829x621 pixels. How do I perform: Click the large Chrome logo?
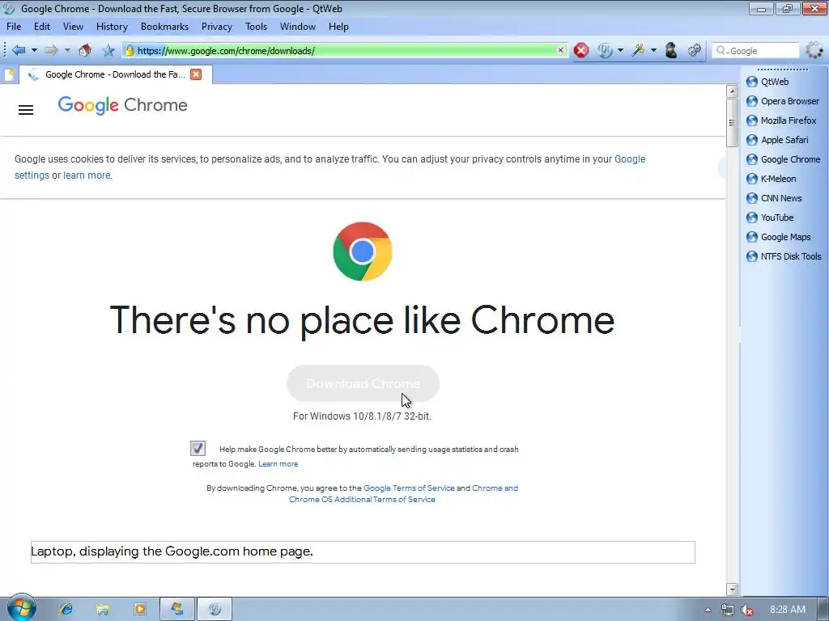click(362, 251)
